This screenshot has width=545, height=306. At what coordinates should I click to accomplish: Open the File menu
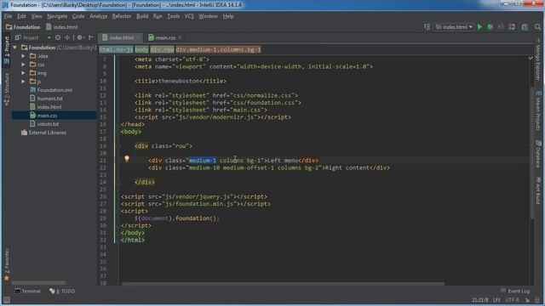coord(8,16)
